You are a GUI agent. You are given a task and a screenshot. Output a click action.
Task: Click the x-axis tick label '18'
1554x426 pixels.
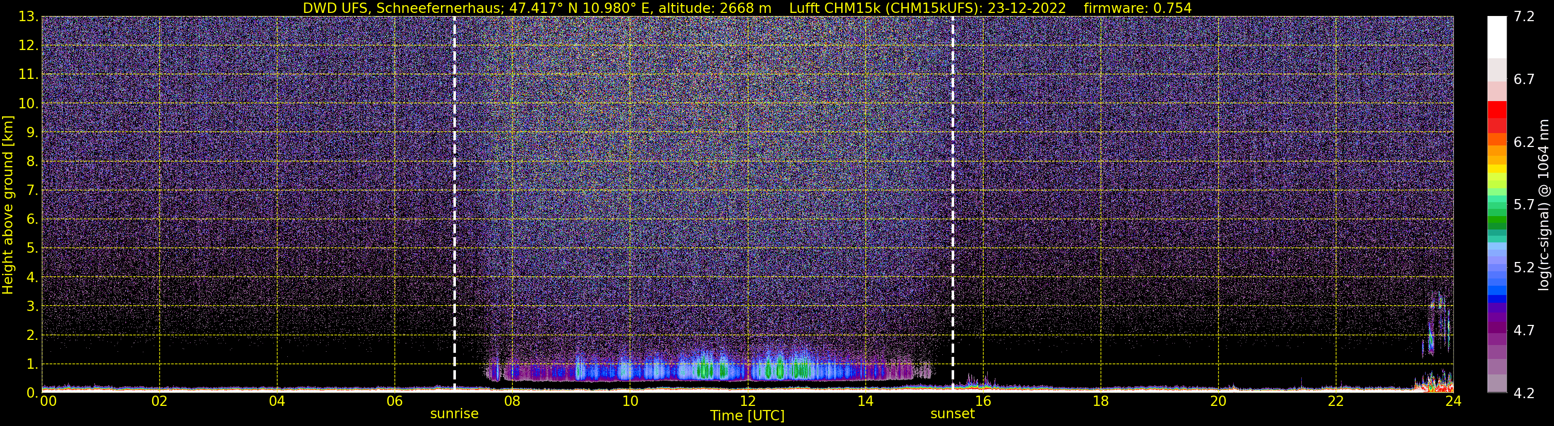click(x=1100, y=401)
